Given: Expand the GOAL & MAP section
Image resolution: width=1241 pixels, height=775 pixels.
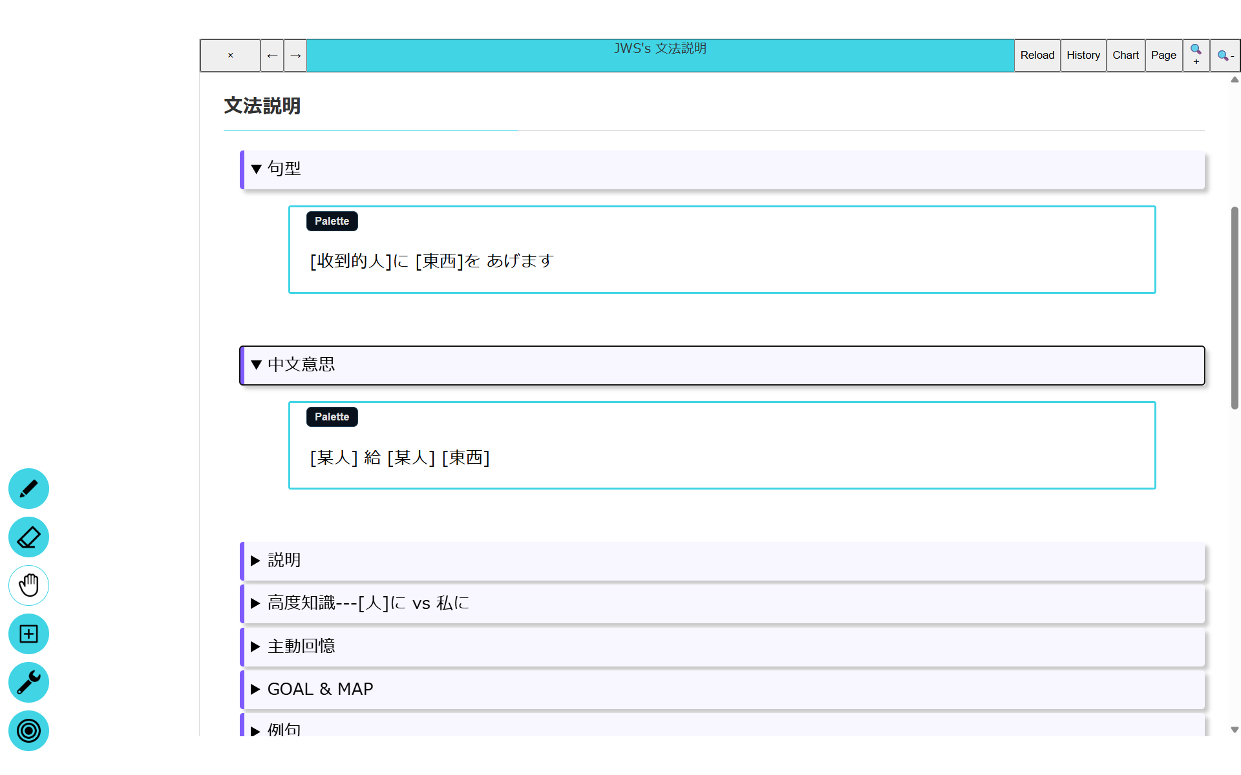Looking at the screenshot, I should click(x=320, y=689).
